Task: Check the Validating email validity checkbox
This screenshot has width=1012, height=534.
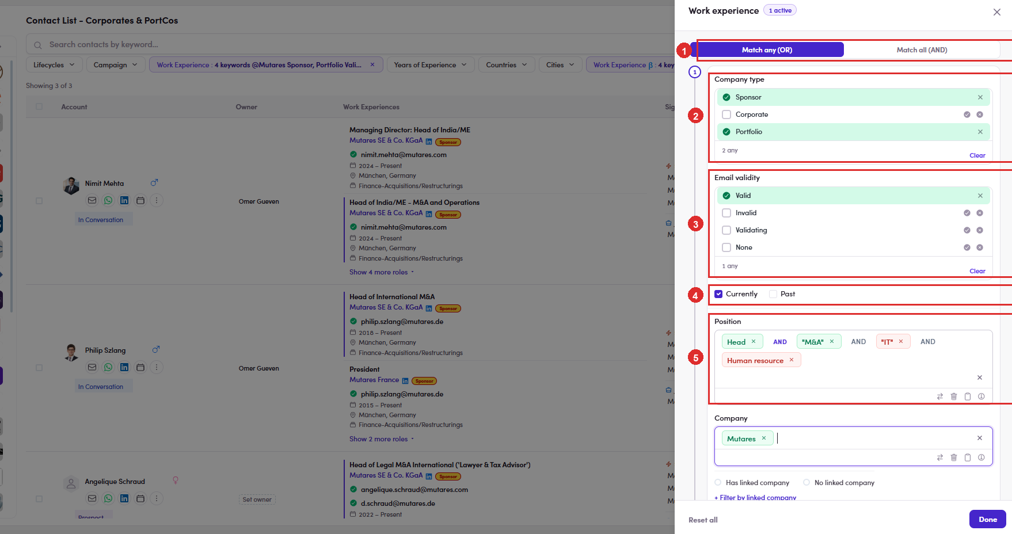Action: point(726,230)
